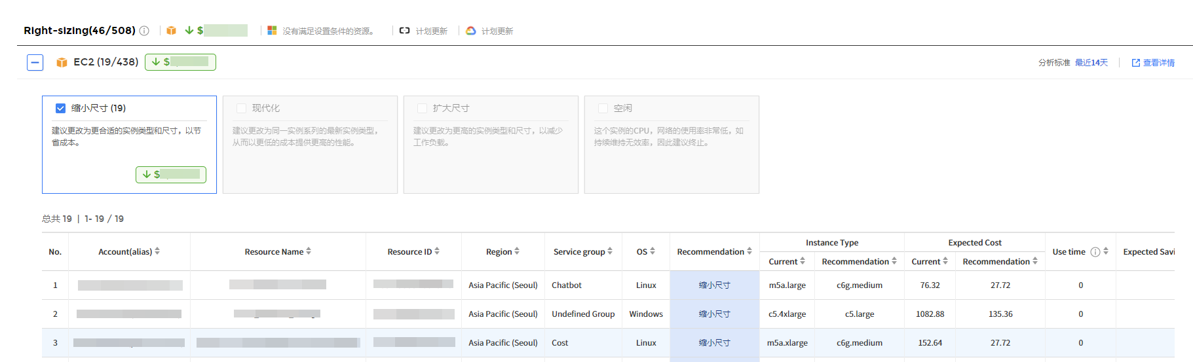Click the NCP bracket icon in header
The width and height of the screenshot is (1193, 362).
(404, 31)
